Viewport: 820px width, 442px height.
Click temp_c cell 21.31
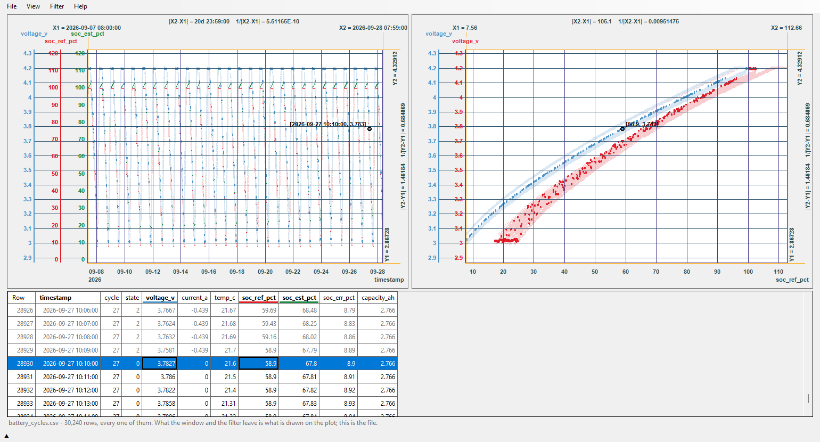tap(225, 403)
